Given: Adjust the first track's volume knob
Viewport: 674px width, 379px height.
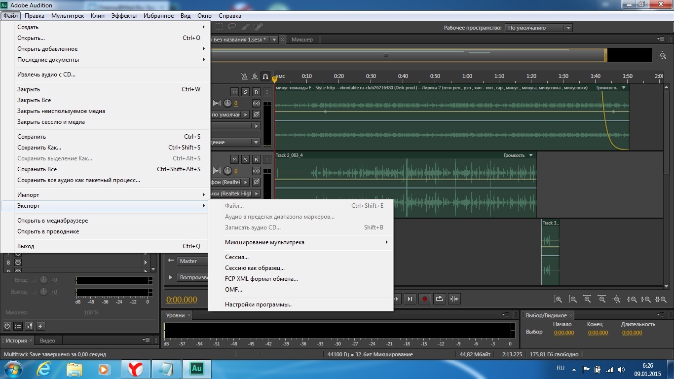Looking at the screenshot, I should (x=227, y=103).
